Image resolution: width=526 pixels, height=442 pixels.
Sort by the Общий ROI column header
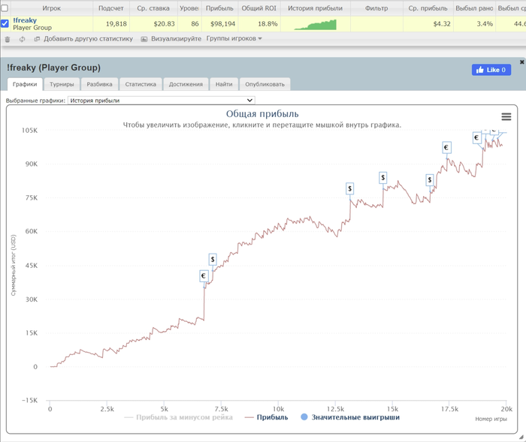coord(259,8)
